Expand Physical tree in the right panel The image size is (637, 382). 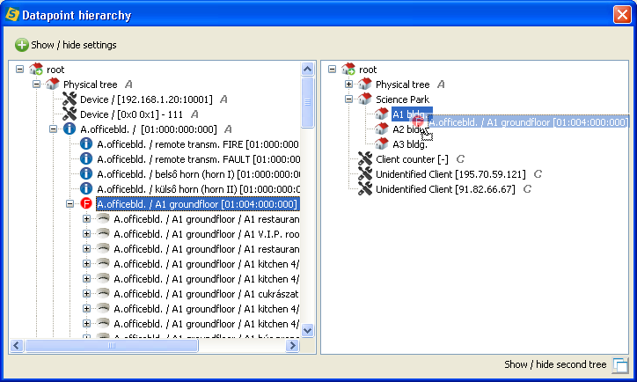pos(349,84)
